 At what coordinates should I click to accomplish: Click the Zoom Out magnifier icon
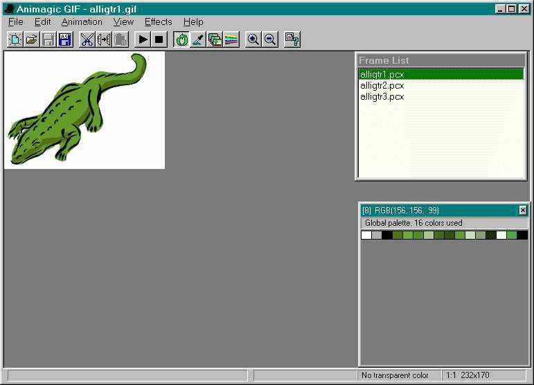[x=270, y=39]
